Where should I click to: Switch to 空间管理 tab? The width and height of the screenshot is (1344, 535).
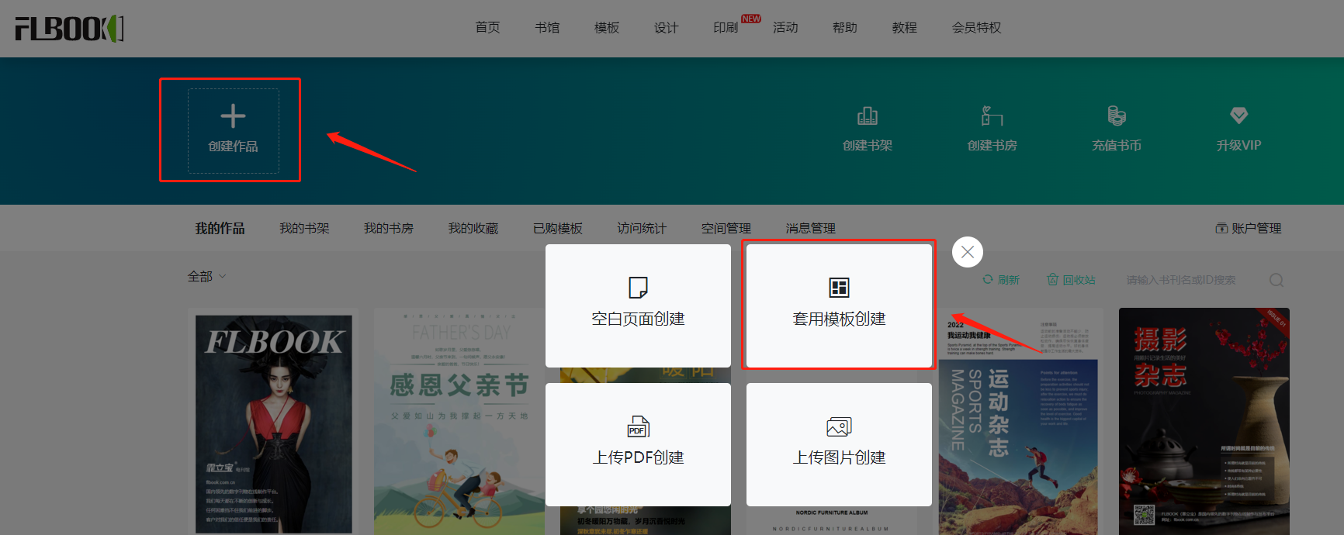[x=726, y=228]
